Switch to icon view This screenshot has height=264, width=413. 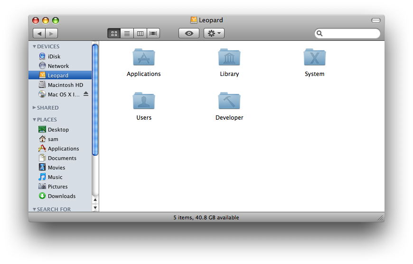coord(114,33)
